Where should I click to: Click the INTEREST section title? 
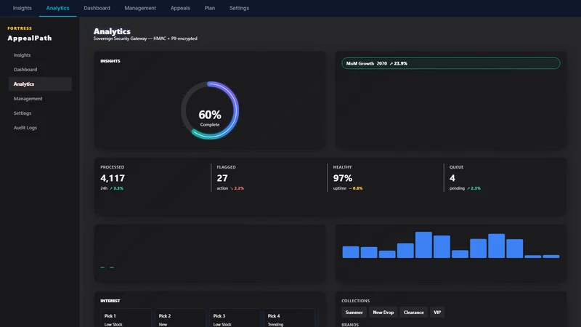(110, 301)
